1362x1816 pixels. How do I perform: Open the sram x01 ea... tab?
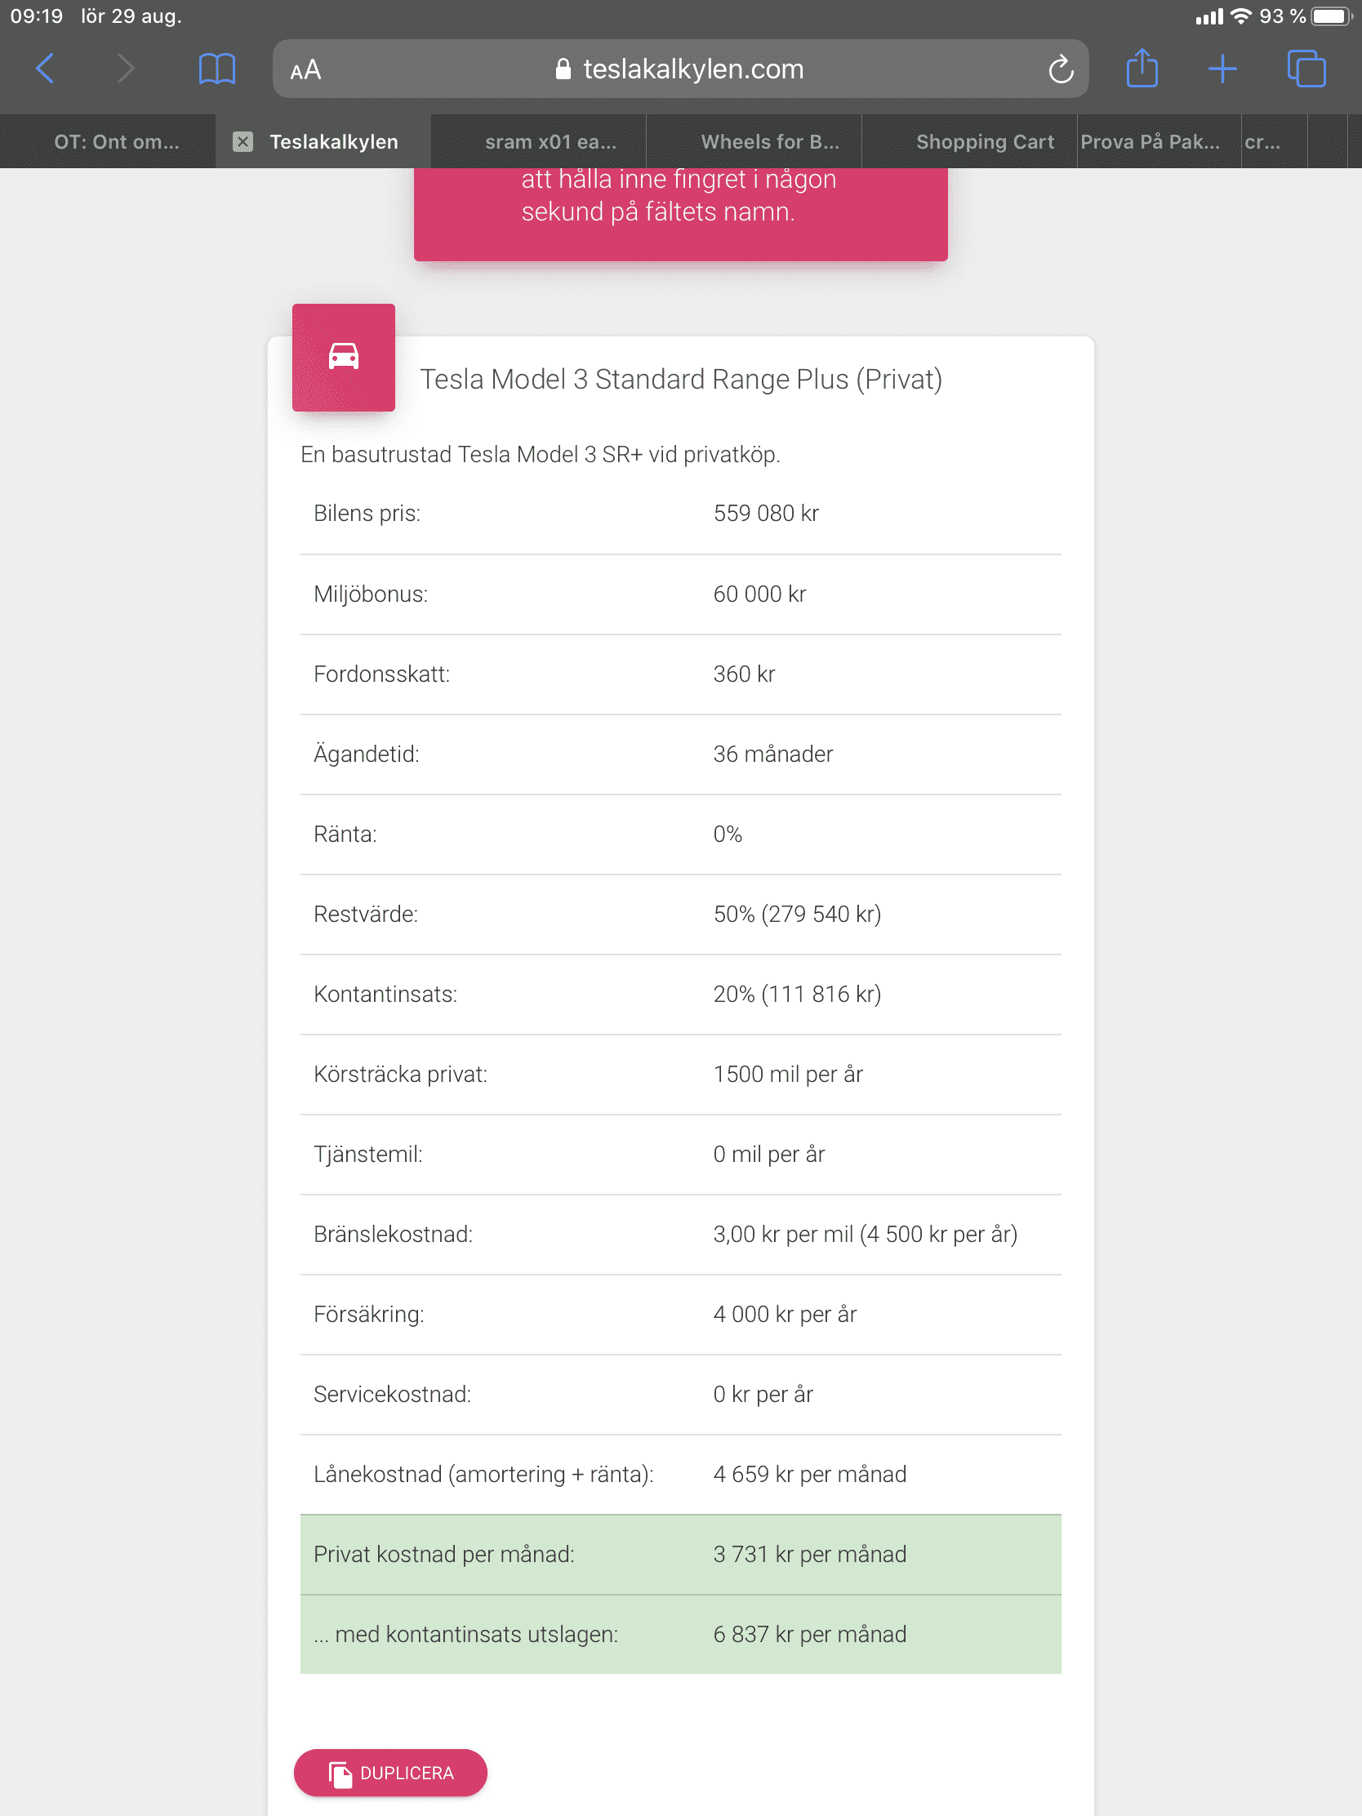click(550, 142)
